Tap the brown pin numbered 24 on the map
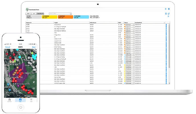The height and width of the screenshot is (114, 196). point(14,74)
